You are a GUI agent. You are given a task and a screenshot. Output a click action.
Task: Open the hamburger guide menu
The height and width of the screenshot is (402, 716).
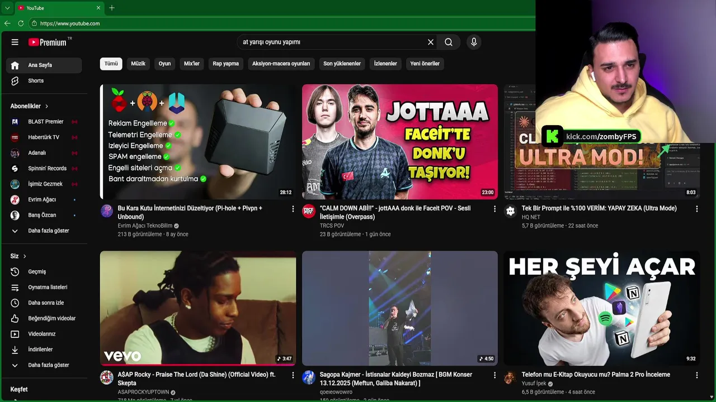click(x=15, y=42)
